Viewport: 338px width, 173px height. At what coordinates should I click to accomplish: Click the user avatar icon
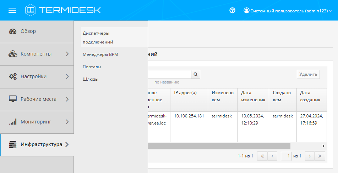pyautogui.click(x=246, y=11)
